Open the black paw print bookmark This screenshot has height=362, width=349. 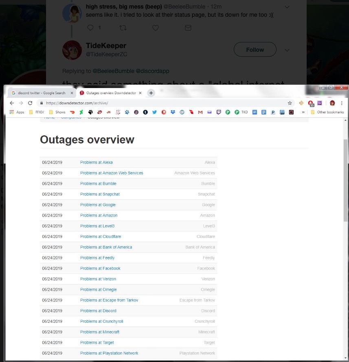pyautogui.click(x=90, y=112)
